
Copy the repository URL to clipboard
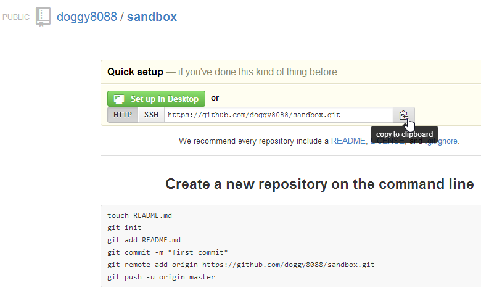coord(403,115)
